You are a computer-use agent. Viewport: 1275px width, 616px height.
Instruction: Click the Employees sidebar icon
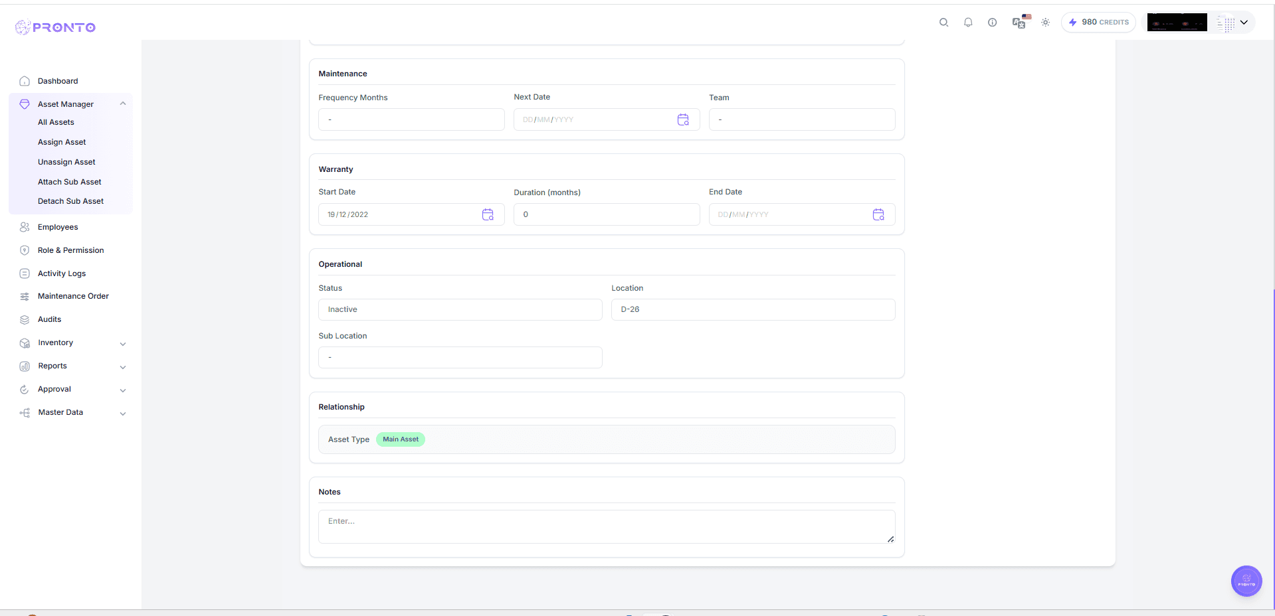pos(25,226)
